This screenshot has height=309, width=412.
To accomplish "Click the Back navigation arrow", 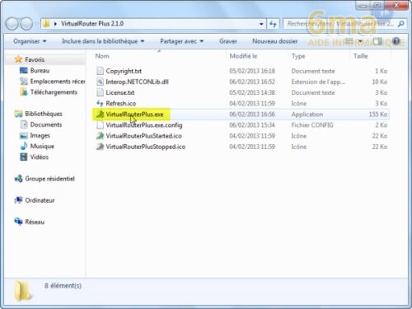I will 12,24.
